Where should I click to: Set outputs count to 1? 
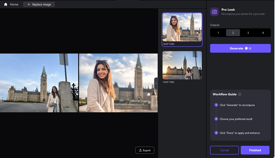tap(218, 33)
